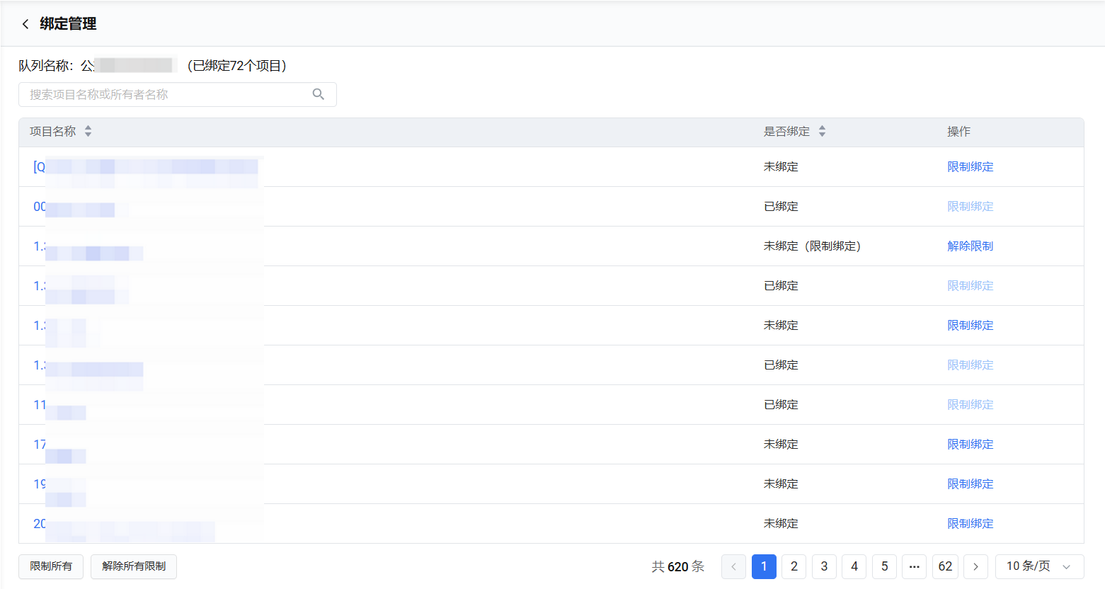Open the project link starting with 00
The width and height of the screenshot is (1105, 589).
tap(74, 207)
